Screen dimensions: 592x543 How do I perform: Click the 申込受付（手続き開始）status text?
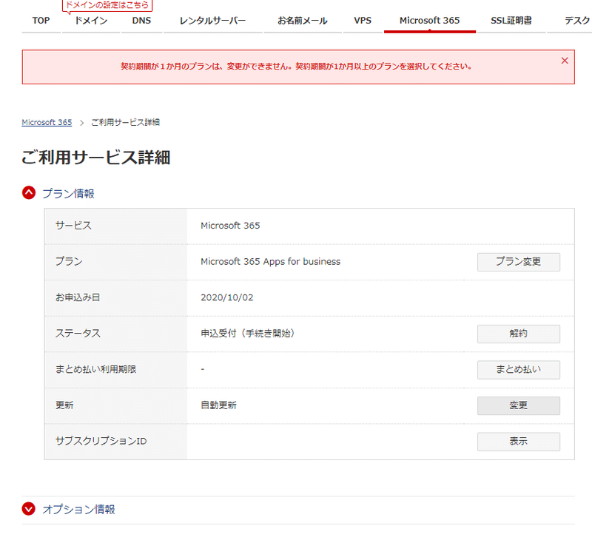[248, 333]
